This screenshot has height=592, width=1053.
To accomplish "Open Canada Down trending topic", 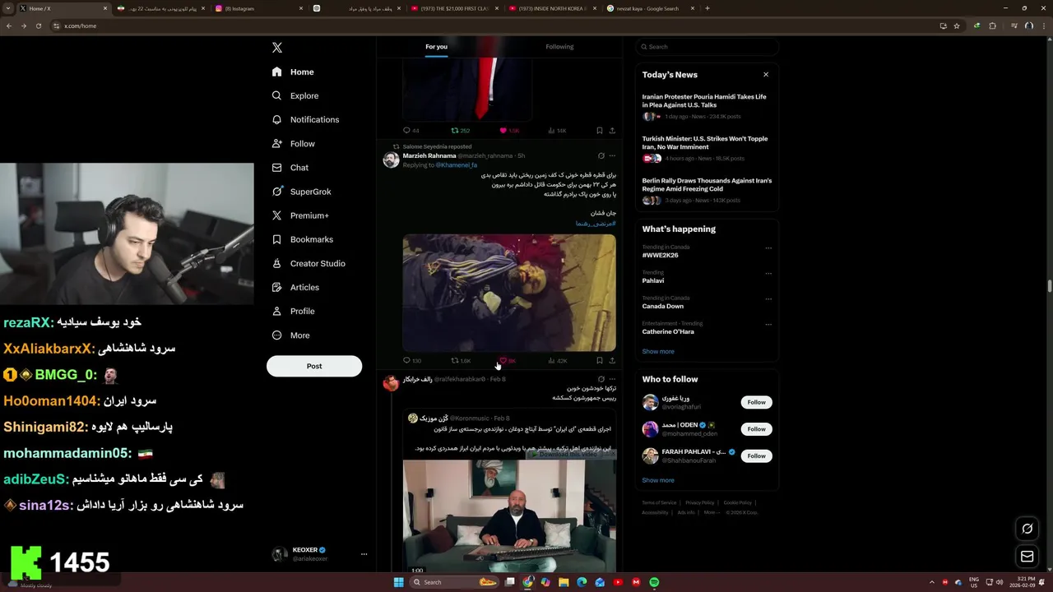I will click(663, 307).
